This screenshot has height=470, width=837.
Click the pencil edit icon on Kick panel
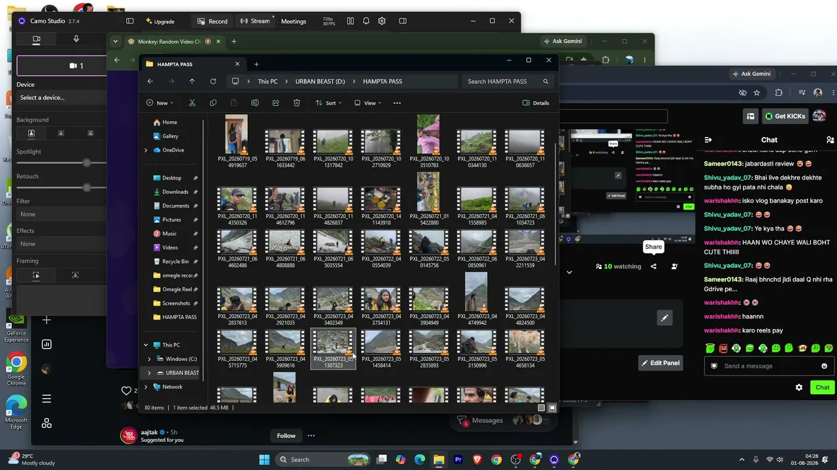pos(664,318)
